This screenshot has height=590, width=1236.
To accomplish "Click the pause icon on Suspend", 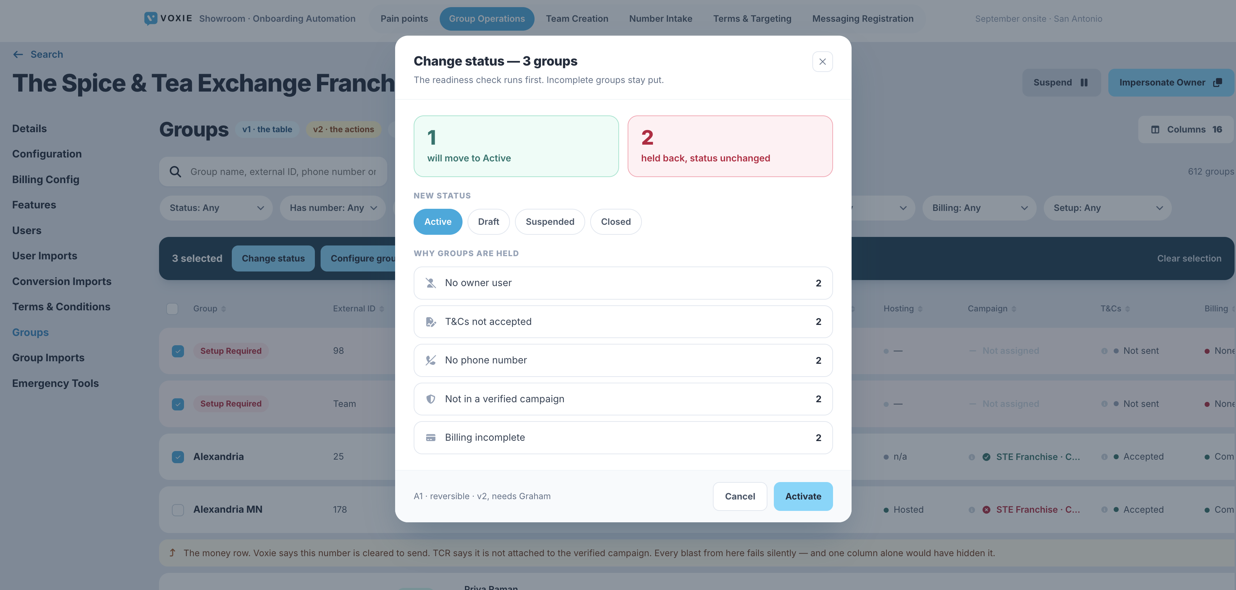I will point(1084,82).
